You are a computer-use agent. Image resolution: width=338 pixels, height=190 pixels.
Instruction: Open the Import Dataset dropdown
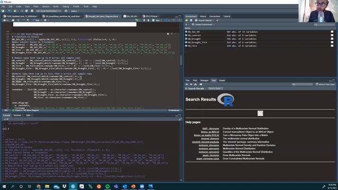pyautogui.click(x=204, y=21)
